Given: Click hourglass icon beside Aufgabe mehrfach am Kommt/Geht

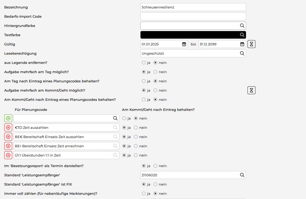Looking at the screenshot, I should coord(251,90).
